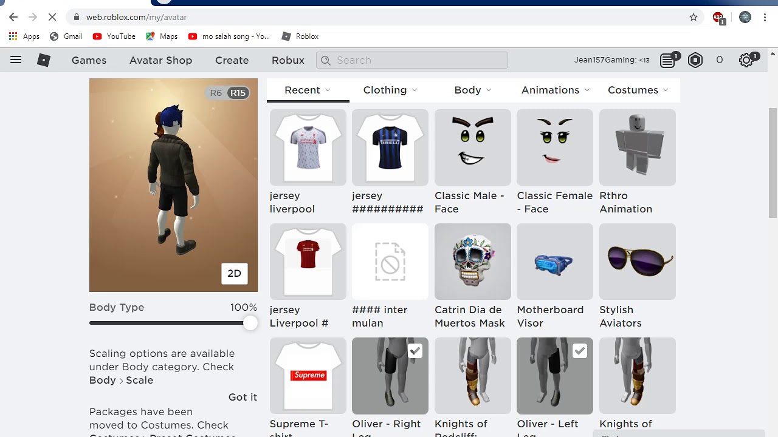Click the 3D avatar preview
Screen dimensions: 778x437
point(173,185)
